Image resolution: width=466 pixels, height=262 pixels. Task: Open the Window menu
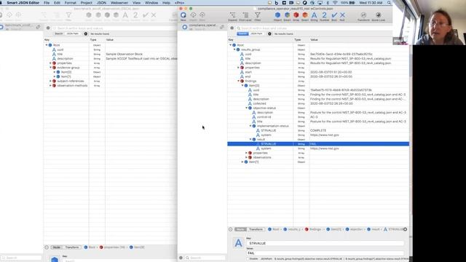point(151,3)
